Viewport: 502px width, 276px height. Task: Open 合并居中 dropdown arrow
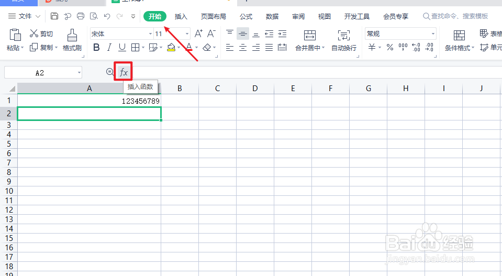[x=323, y=48]
